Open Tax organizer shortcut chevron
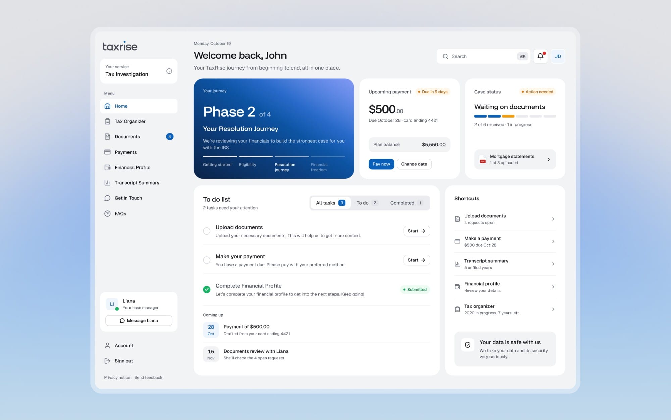 click(x=553, y=309)
